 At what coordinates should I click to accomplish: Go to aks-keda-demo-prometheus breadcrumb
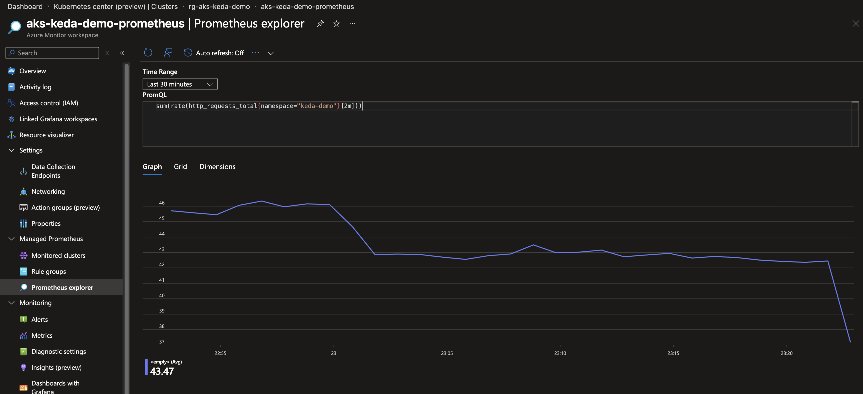click(307, 6)
